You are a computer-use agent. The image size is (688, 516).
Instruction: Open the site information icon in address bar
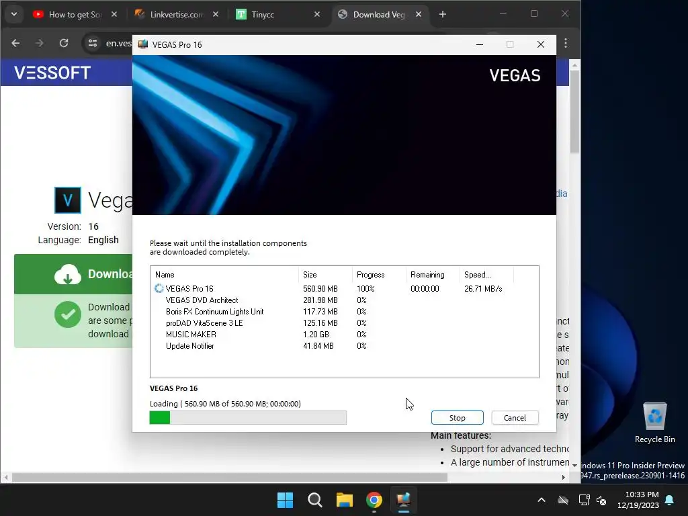[x=93, y=43]
